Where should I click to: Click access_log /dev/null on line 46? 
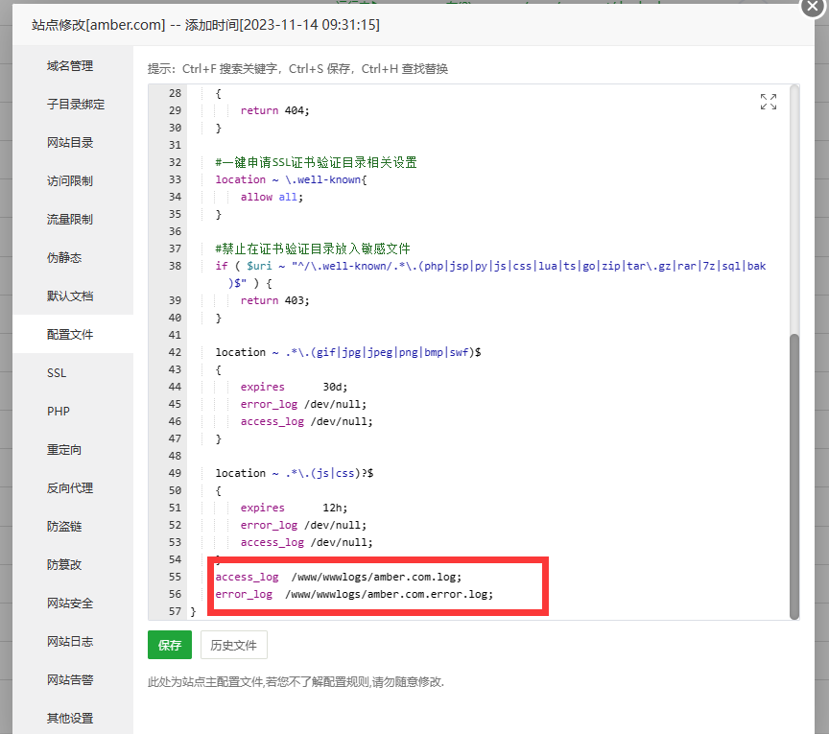click(x=307, y=421)
